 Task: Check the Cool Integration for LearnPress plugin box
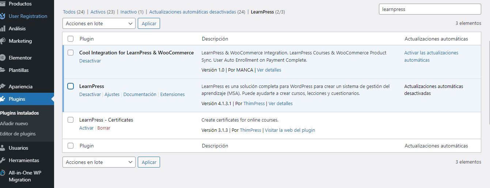pyautogui.click(x=71, y=53)
